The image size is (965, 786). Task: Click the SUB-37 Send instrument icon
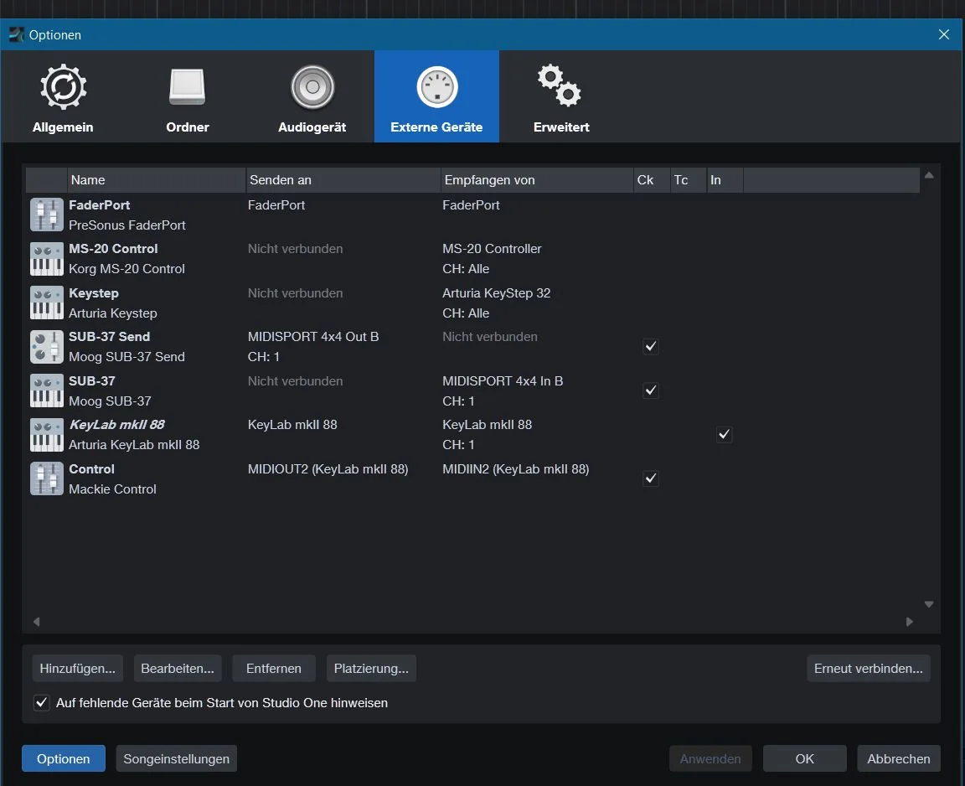(47, 347)
